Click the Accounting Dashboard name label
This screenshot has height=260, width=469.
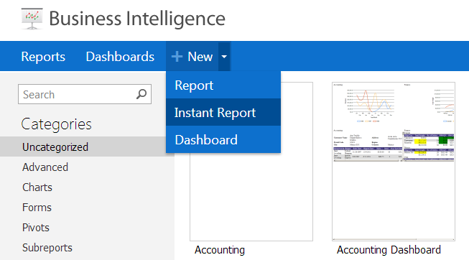pyautogui.click(x=389, y=250)
